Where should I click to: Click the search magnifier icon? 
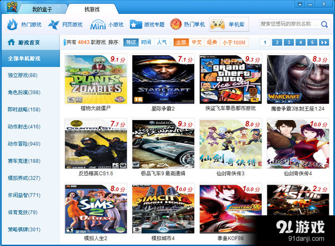(324, 25)
